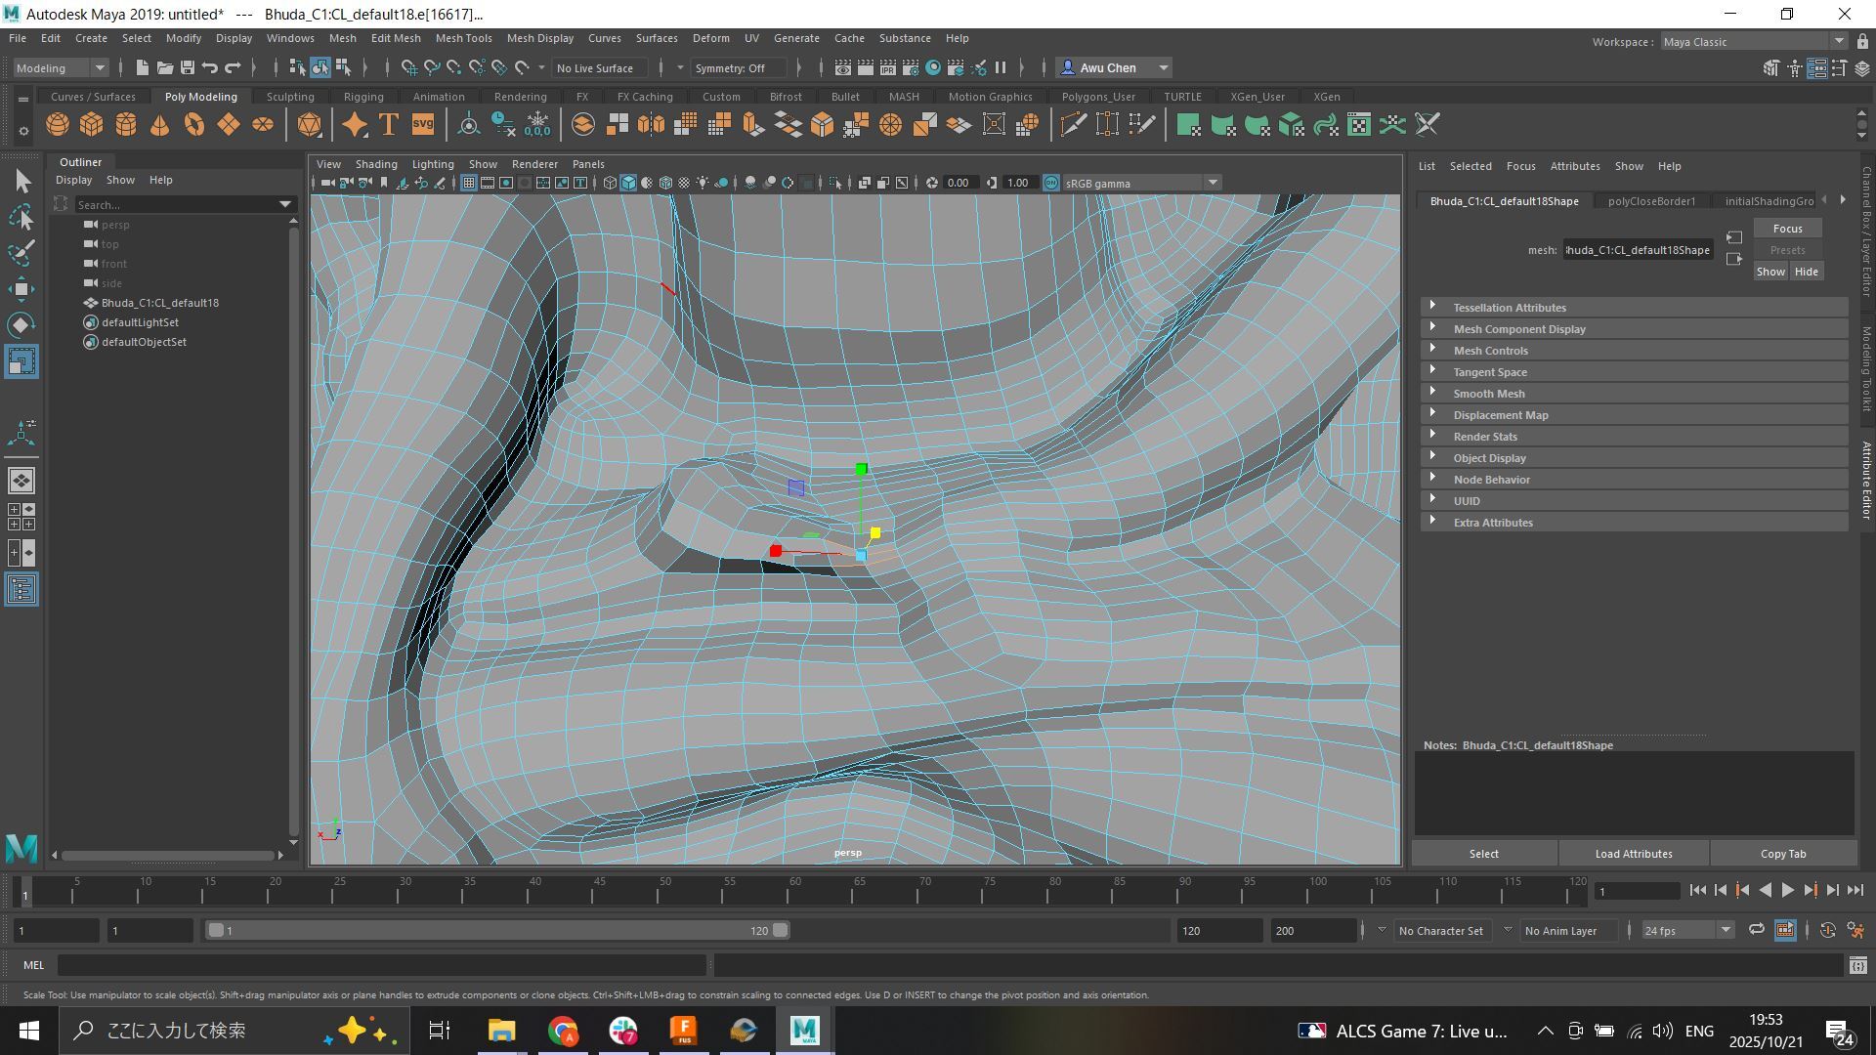
Task: Create a Polygon Torus from the shelf
Action: tap(192, 124)
